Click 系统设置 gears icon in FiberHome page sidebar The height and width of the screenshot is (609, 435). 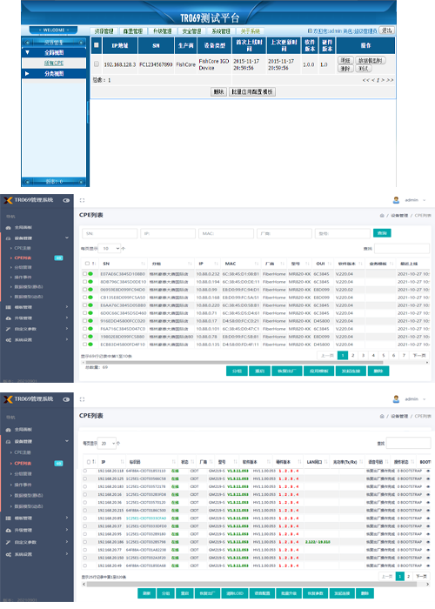click(x=8, y=340)
